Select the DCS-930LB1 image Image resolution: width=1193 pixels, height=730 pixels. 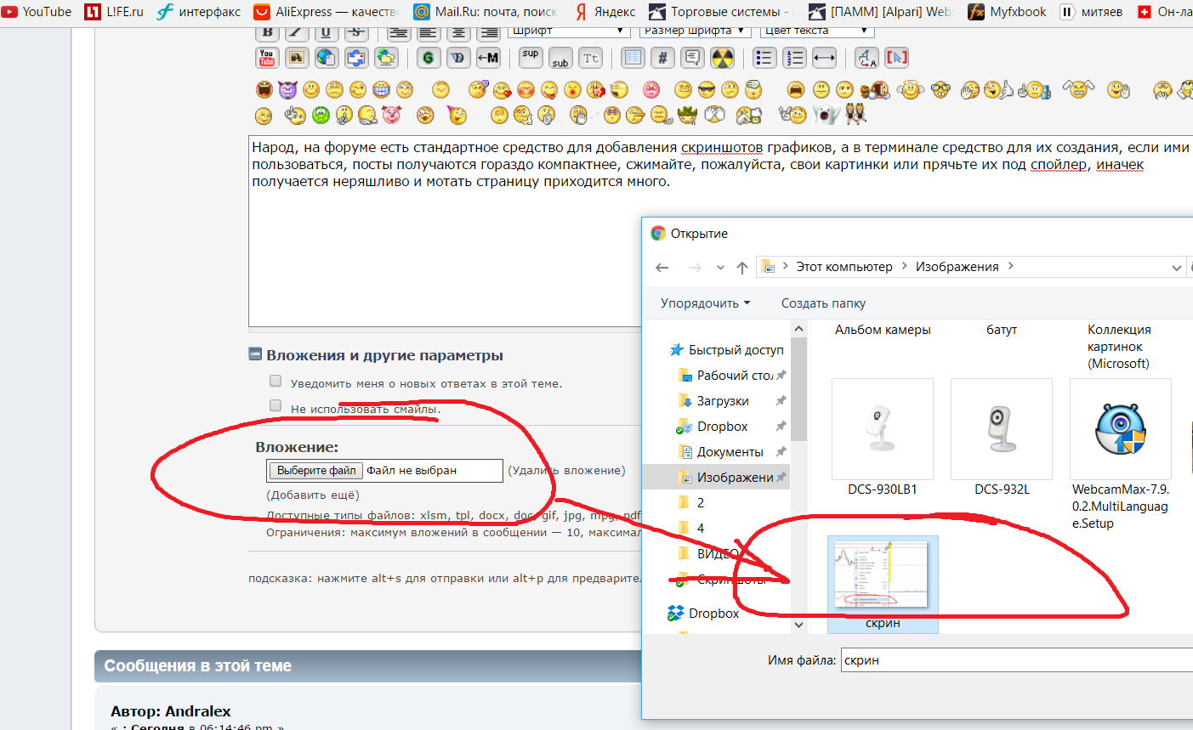(883, 438)
